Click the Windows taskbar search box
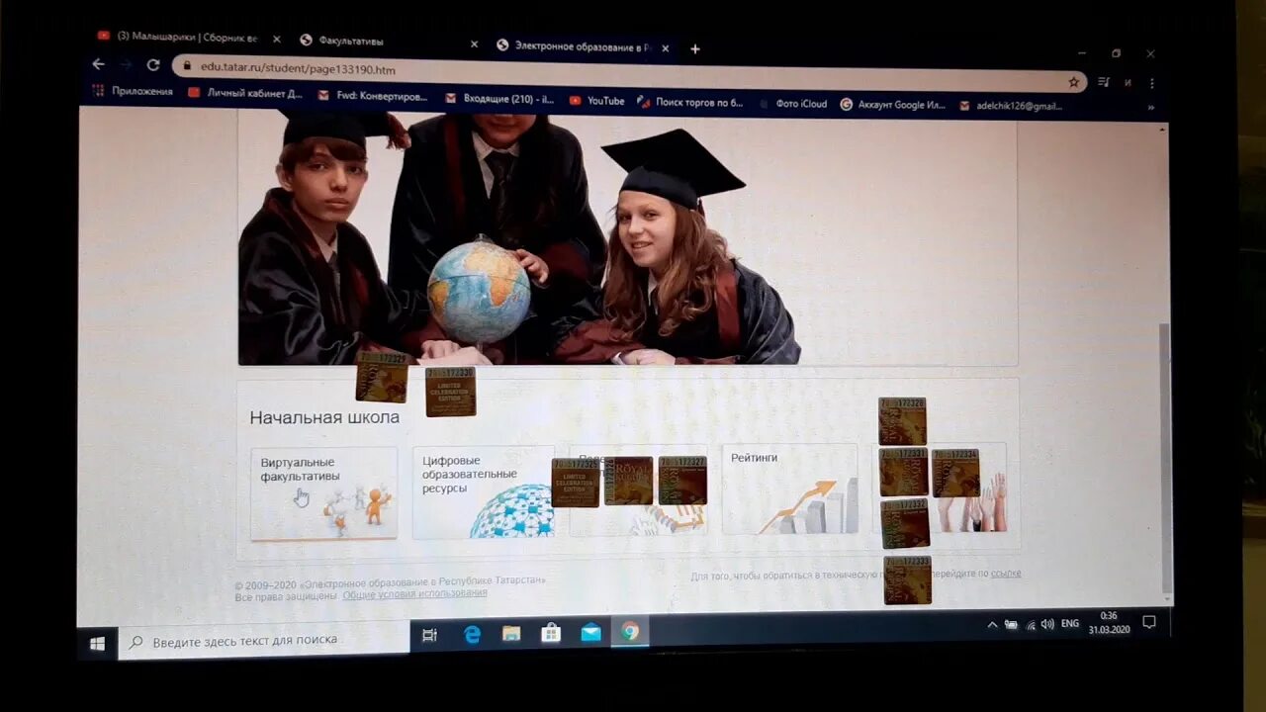The height and width of the screenshot is (712, 1266). [264, 641]
